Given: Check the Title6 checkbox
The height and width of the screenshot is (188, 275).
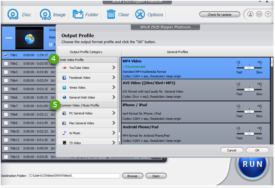Looking at the screenshot, I should point(6,97).
